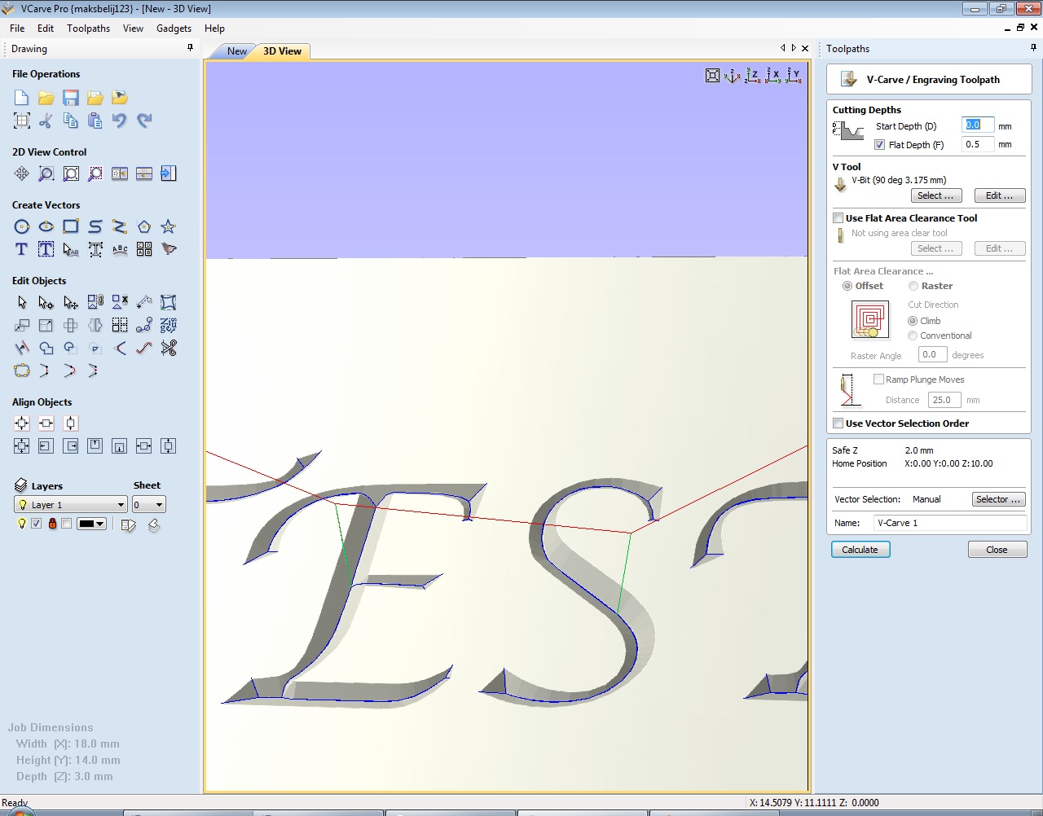Image resolution: width=1043 pixels, height=816 pixels.
Task: Close the active document tab
Action: click(805, 48)
